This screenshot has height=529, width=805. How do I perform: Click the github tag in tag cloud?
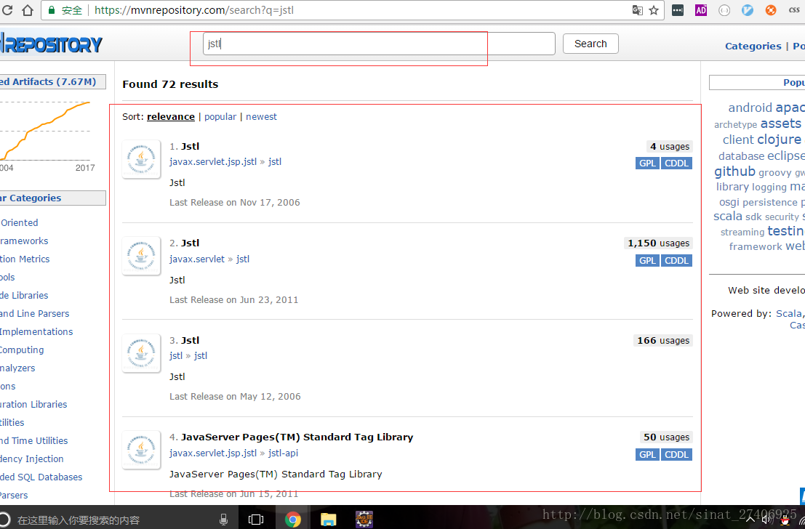pos(734,171)
